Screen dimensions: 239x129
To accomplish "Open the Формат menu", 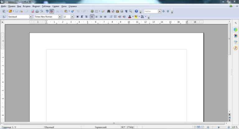I will pos(36,7).
